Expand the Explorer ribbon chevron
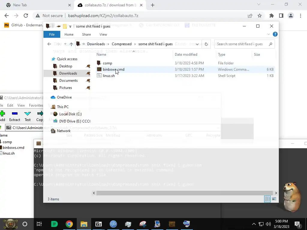307x230 pixels. tap(268, 34)
